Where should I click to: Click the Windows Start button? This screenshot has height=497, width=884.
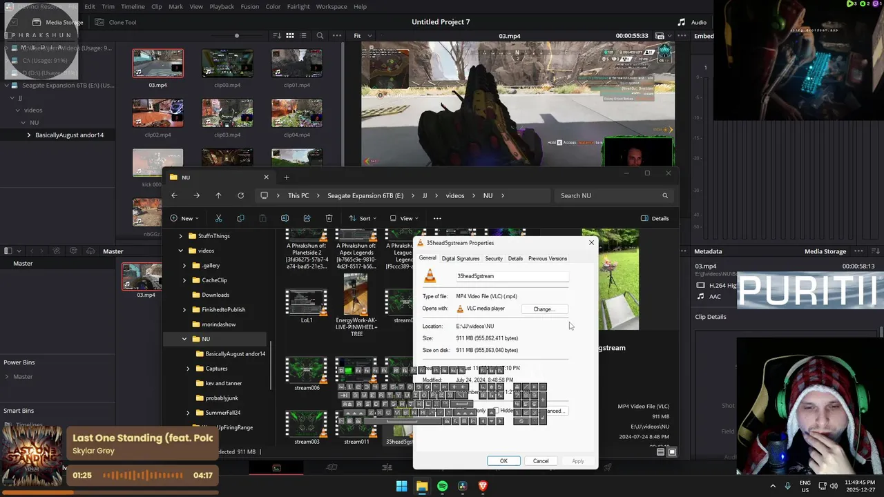(401, 486)
